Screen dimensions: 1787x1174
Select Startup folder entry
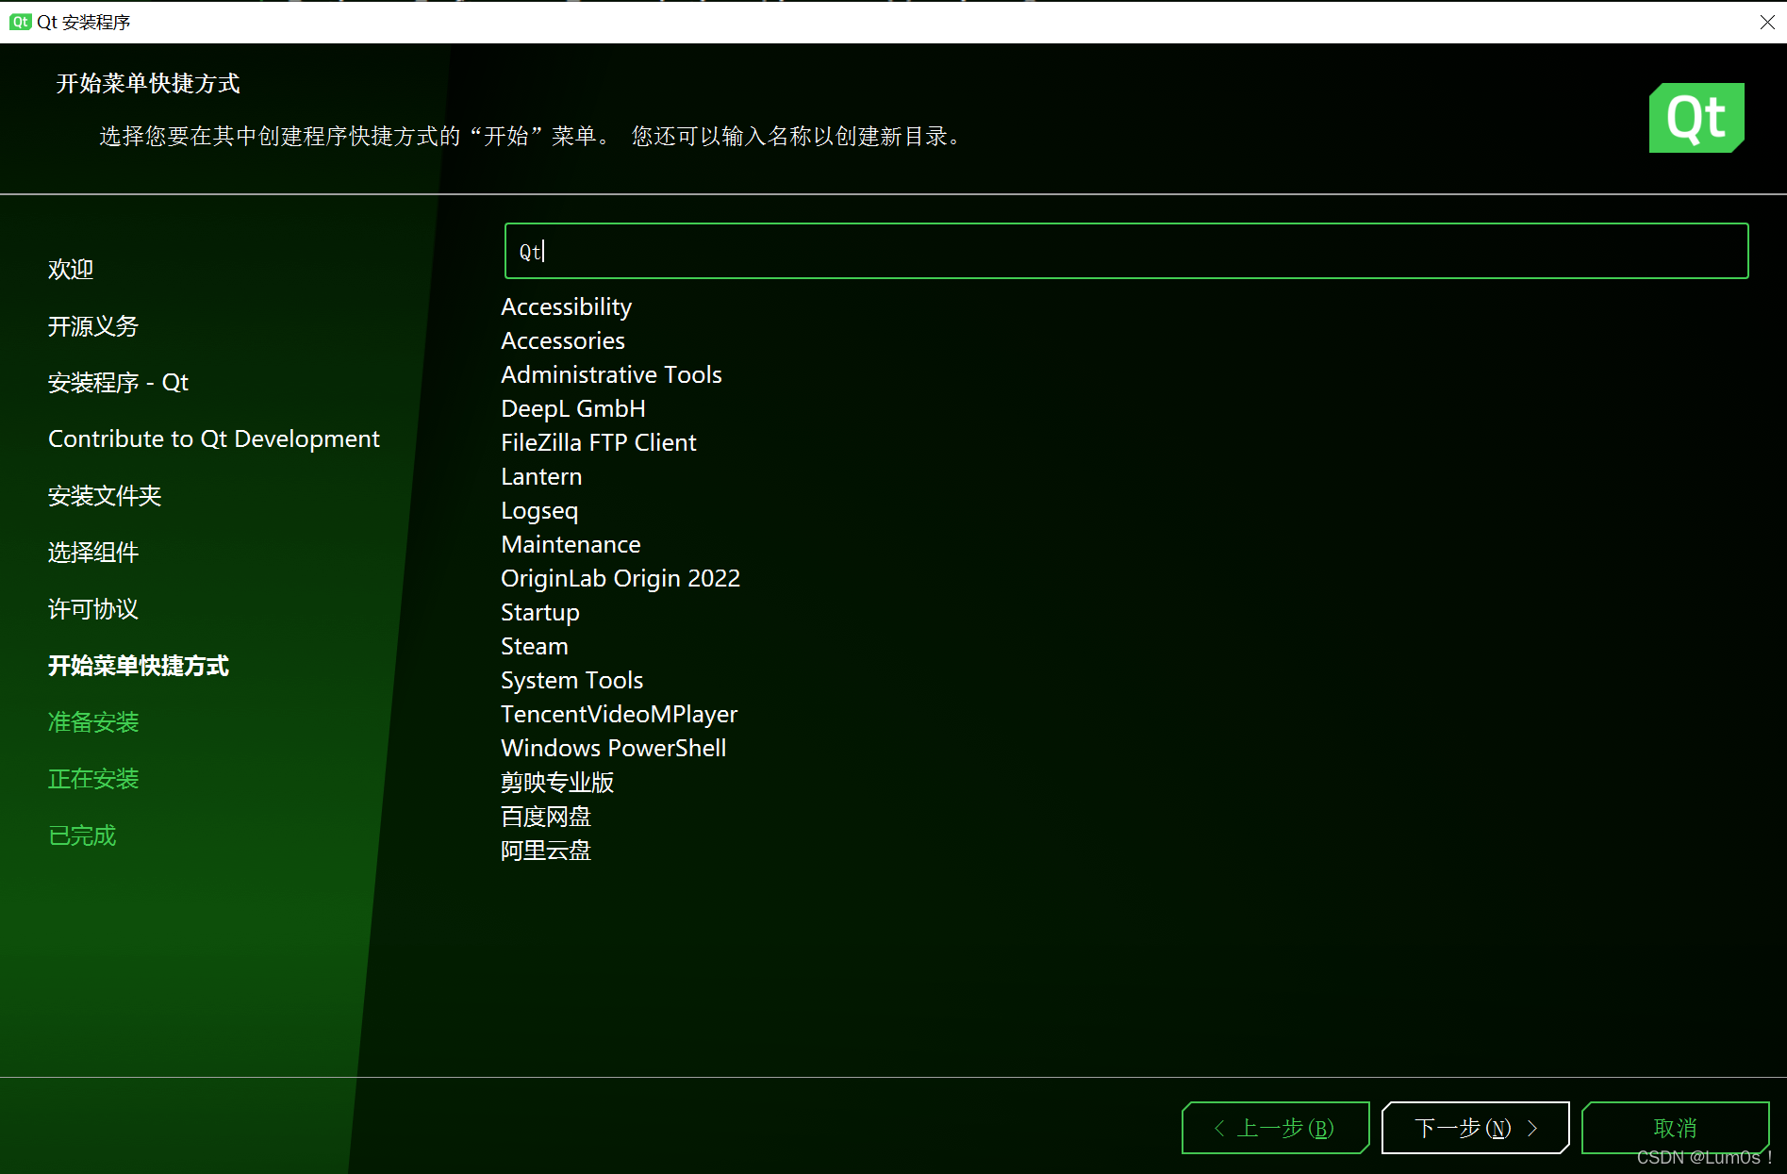[540, 613]
